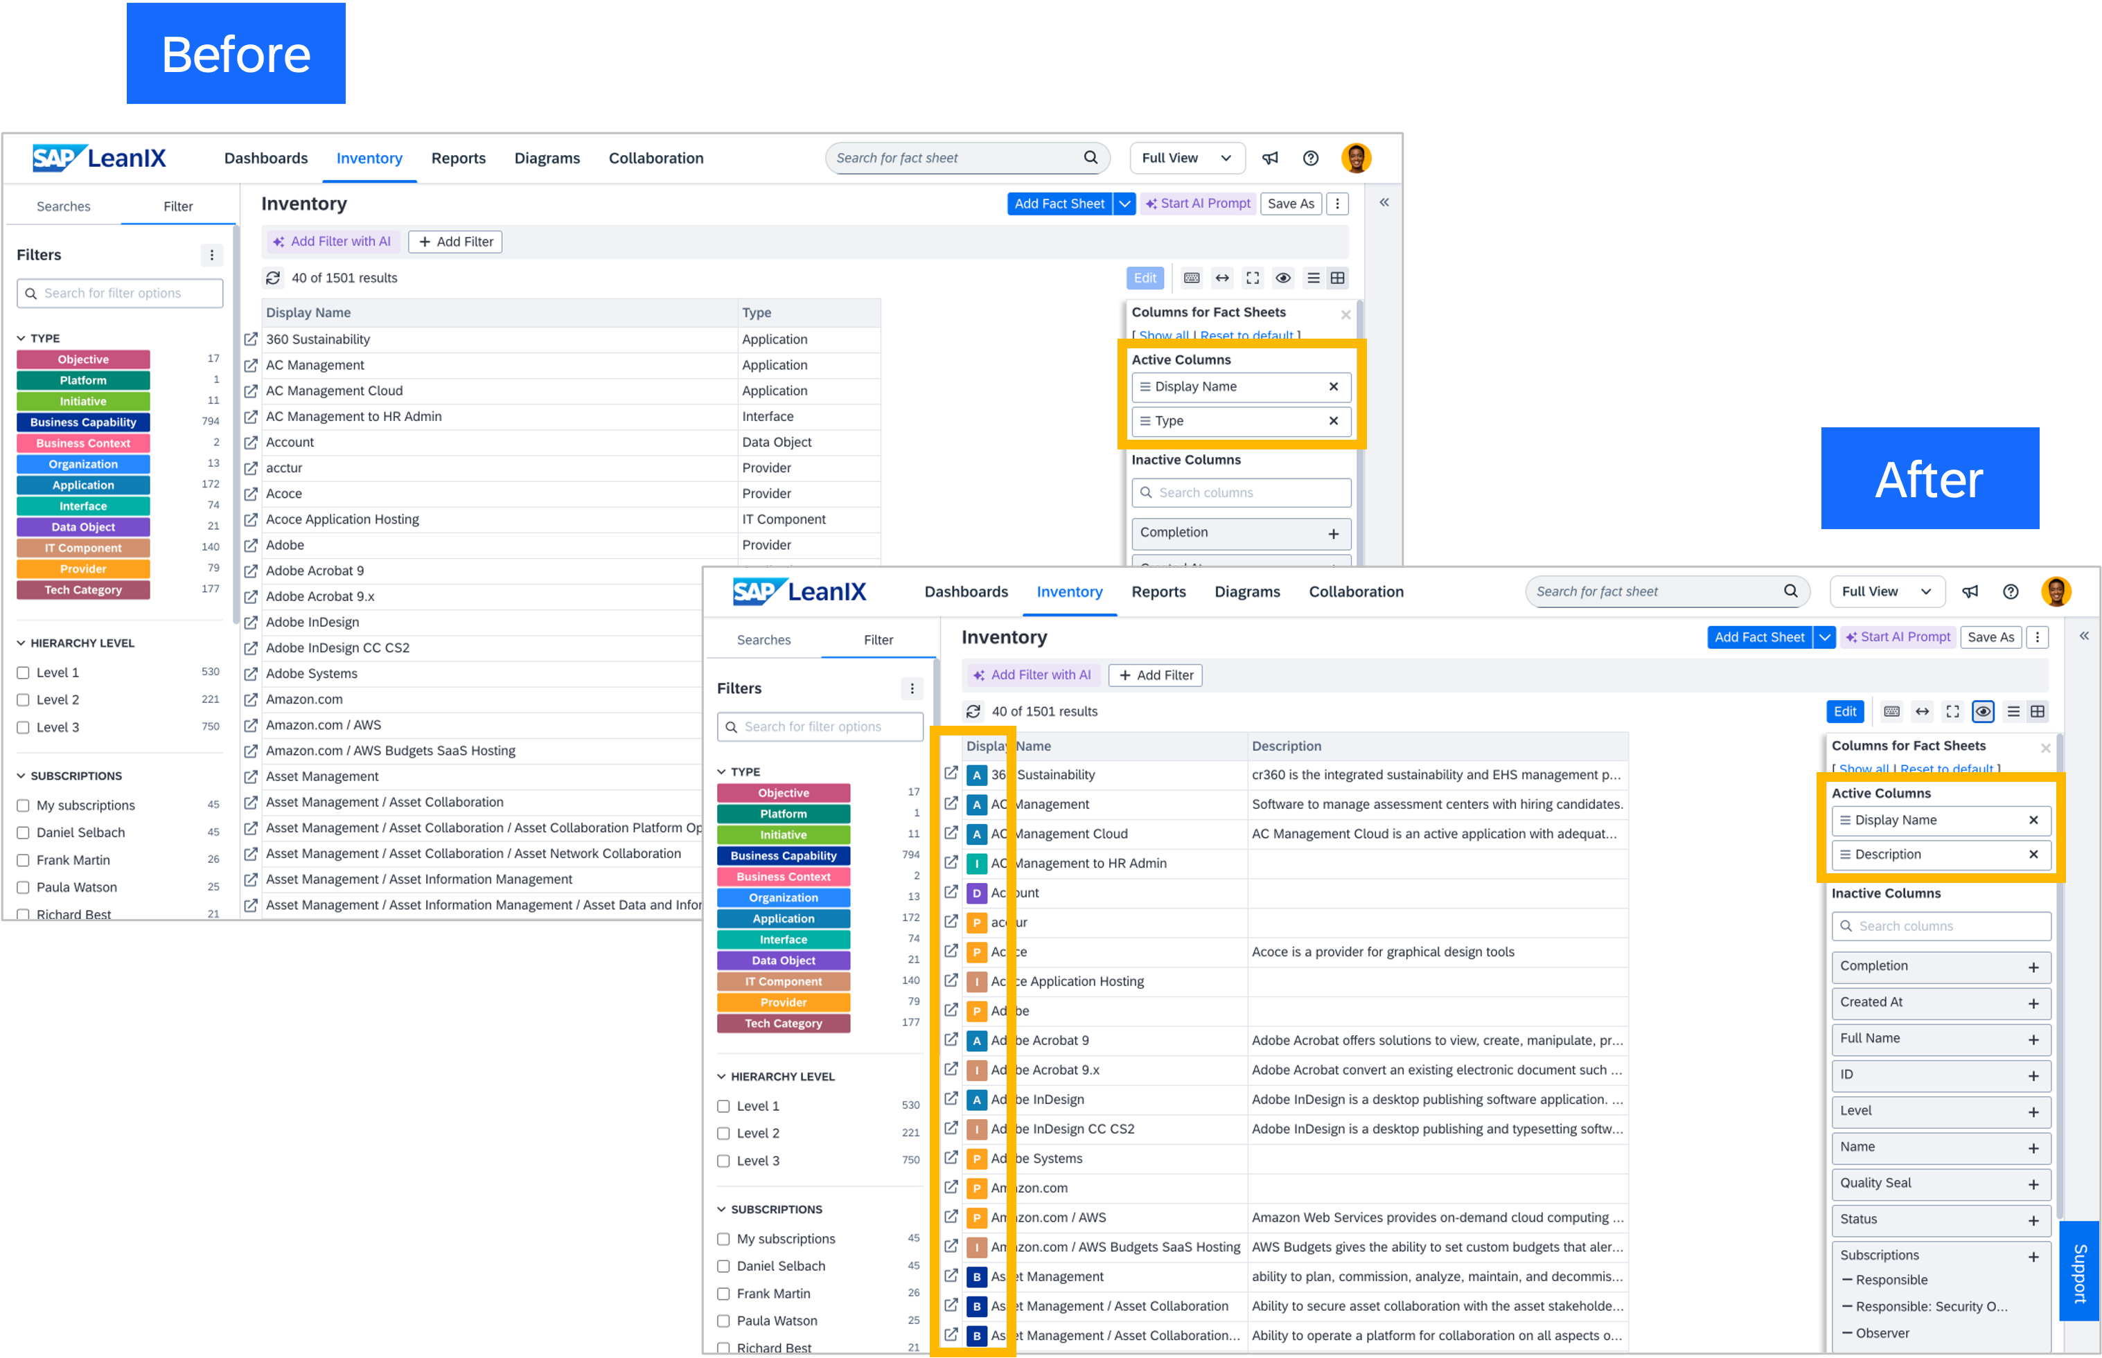Open help question-mark icon in Before window
The height and width of the screenshot is (1358, 2102).
click(1311, 158)
